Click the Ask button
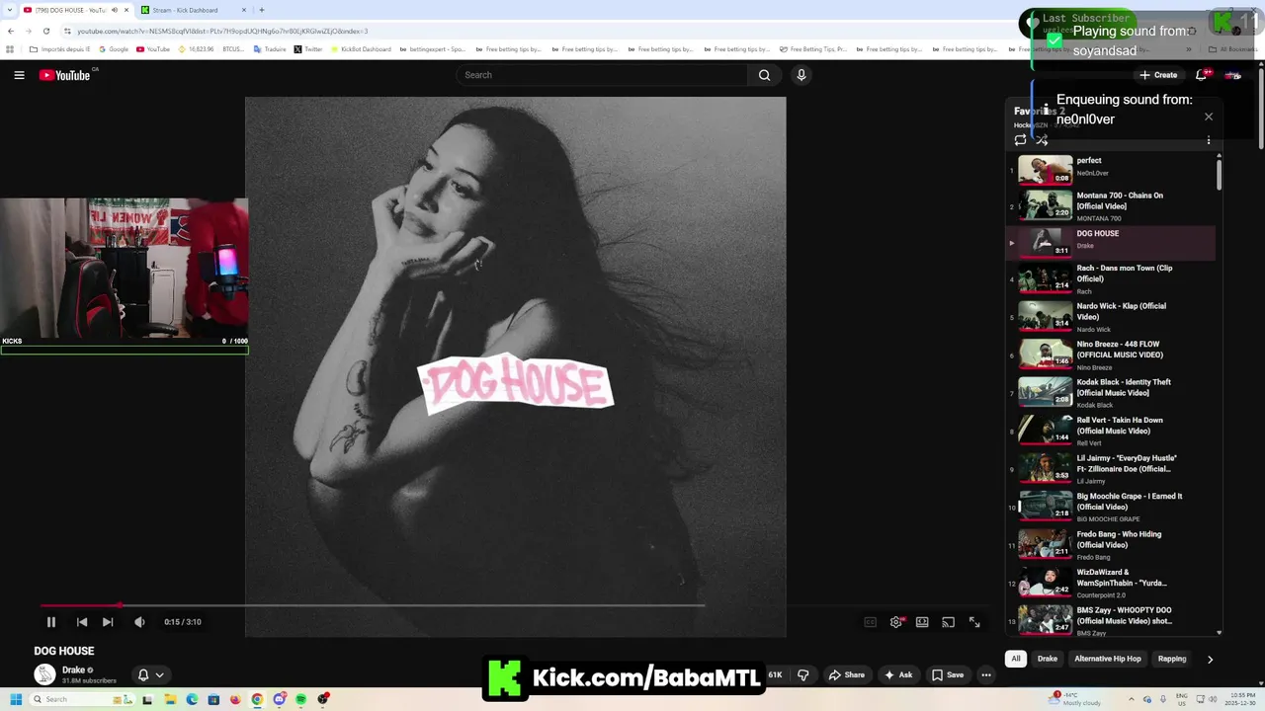1265x711 pixels. [x=898, y=674]
